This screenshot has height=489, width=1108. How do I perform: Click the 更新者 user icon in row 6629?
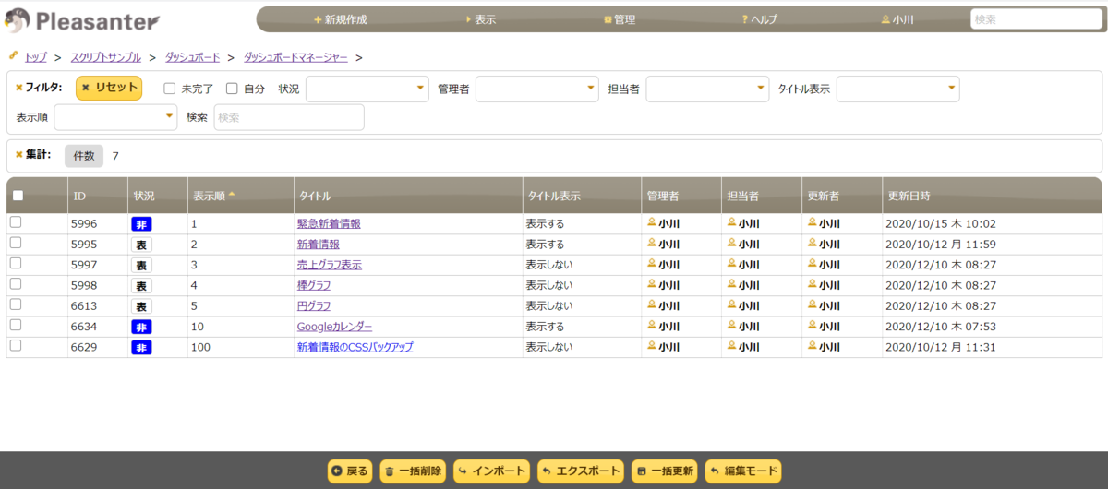tap(812, 346)
